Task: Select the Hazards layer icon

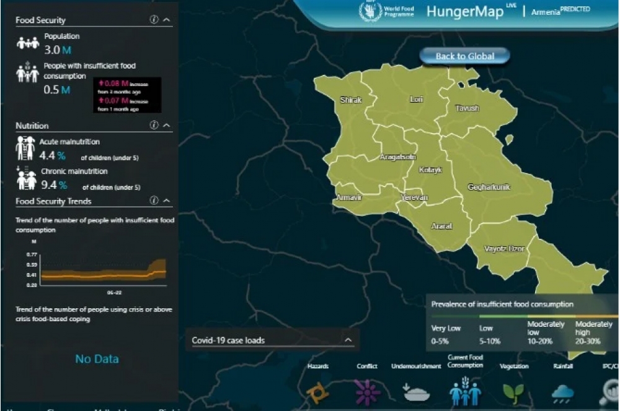Action: 317,393
